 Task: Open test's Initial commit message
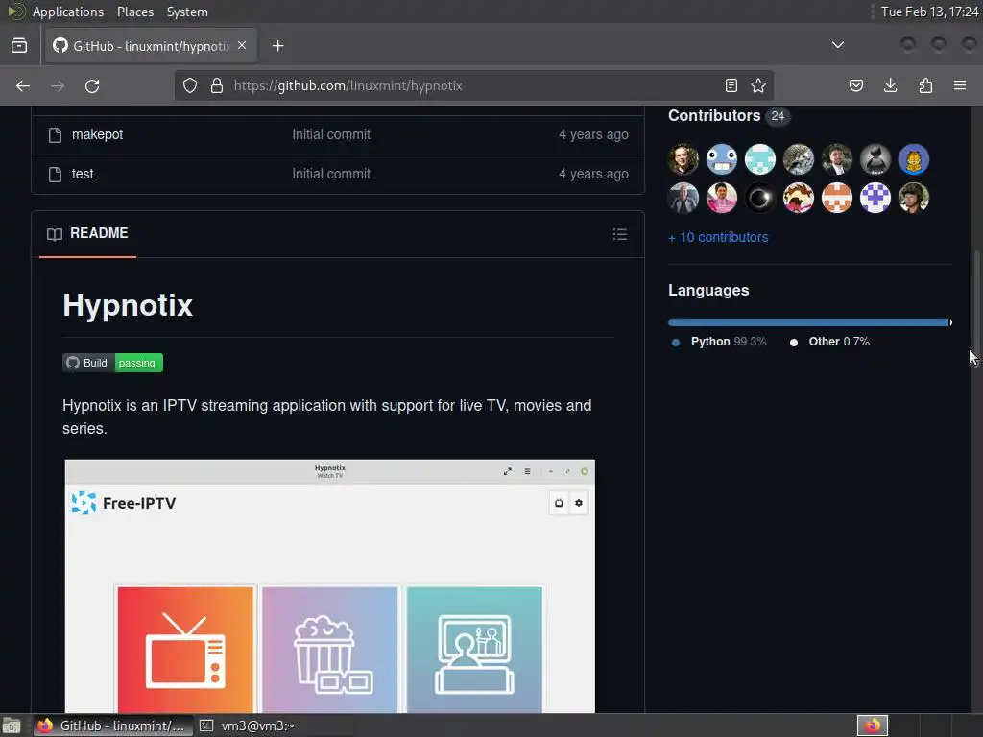331,175
